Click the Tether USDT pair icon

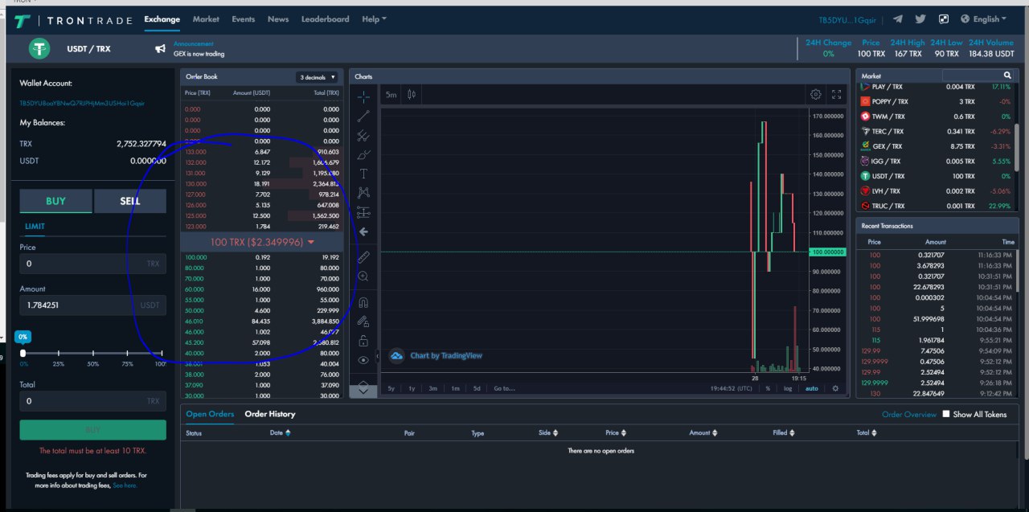39,49
